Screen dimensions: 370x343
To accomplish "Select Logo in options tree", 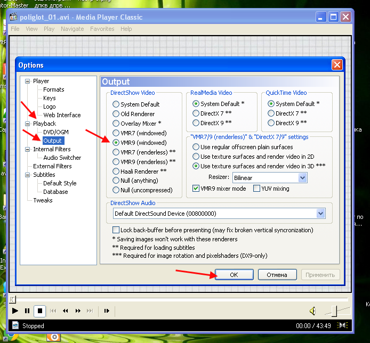I will tap(50, 107).
